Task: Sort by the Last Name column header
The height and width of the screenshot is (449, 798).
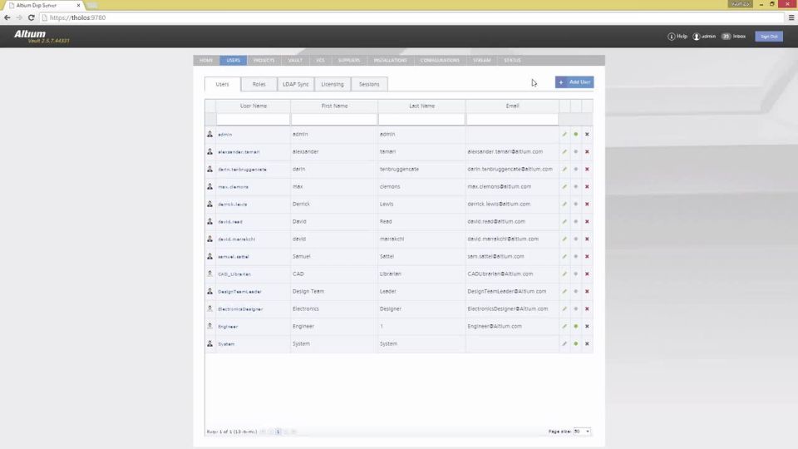Action: click(422, 106)
